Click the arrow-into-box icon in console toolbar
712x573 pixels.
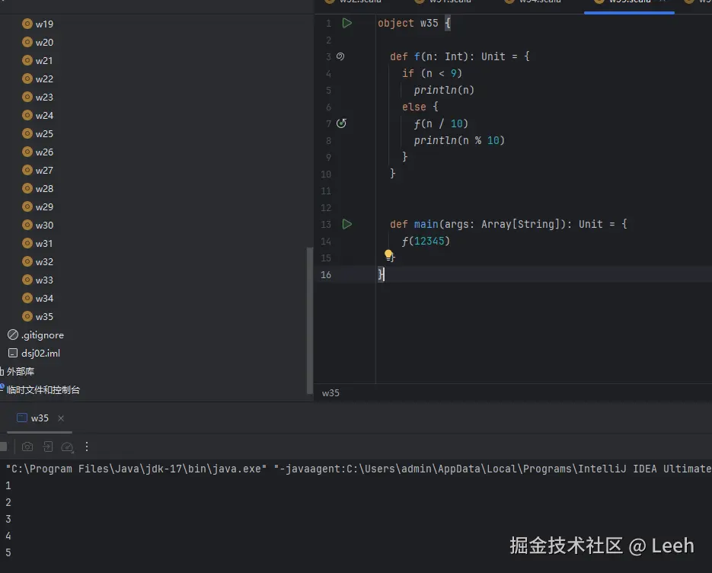click(47, 447)
